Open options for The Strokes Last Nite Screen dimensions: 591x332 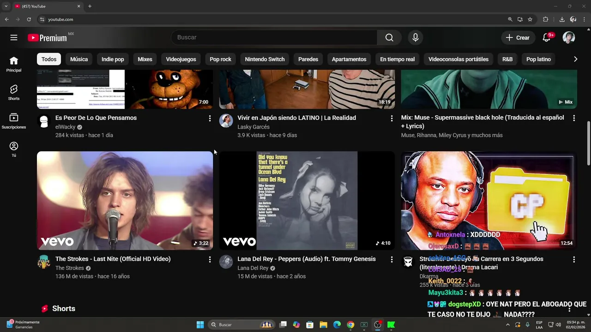pyautogui.click(x=210, y=260)
